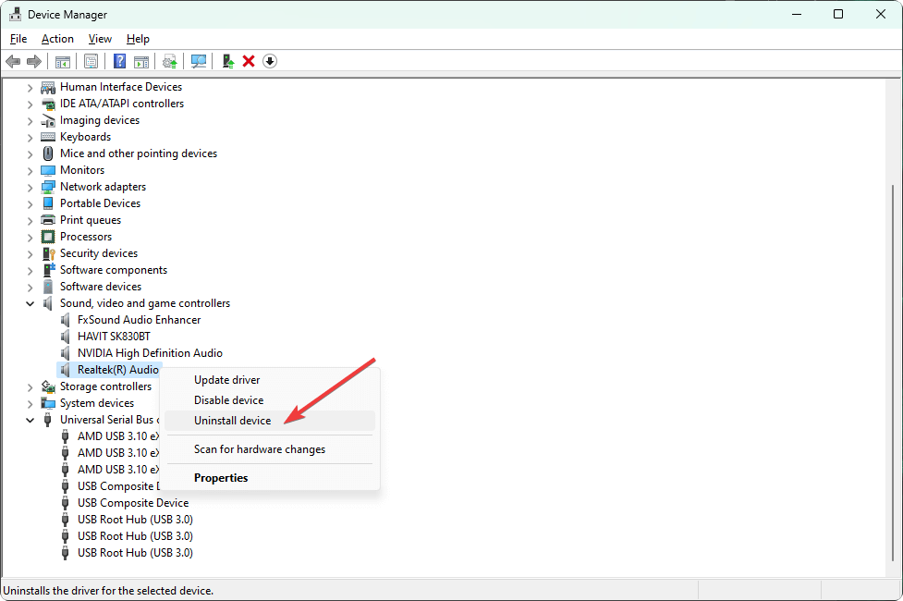Viewport: 903px width, 601px height.
Task: Click the Monitors category icon
Action: coord(48,170)
